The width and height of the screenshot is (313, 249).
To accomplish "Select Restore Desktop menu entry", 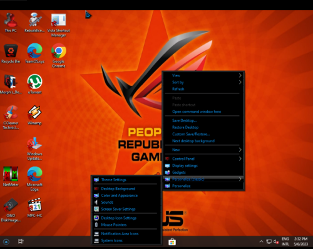I will coord(203,127).
